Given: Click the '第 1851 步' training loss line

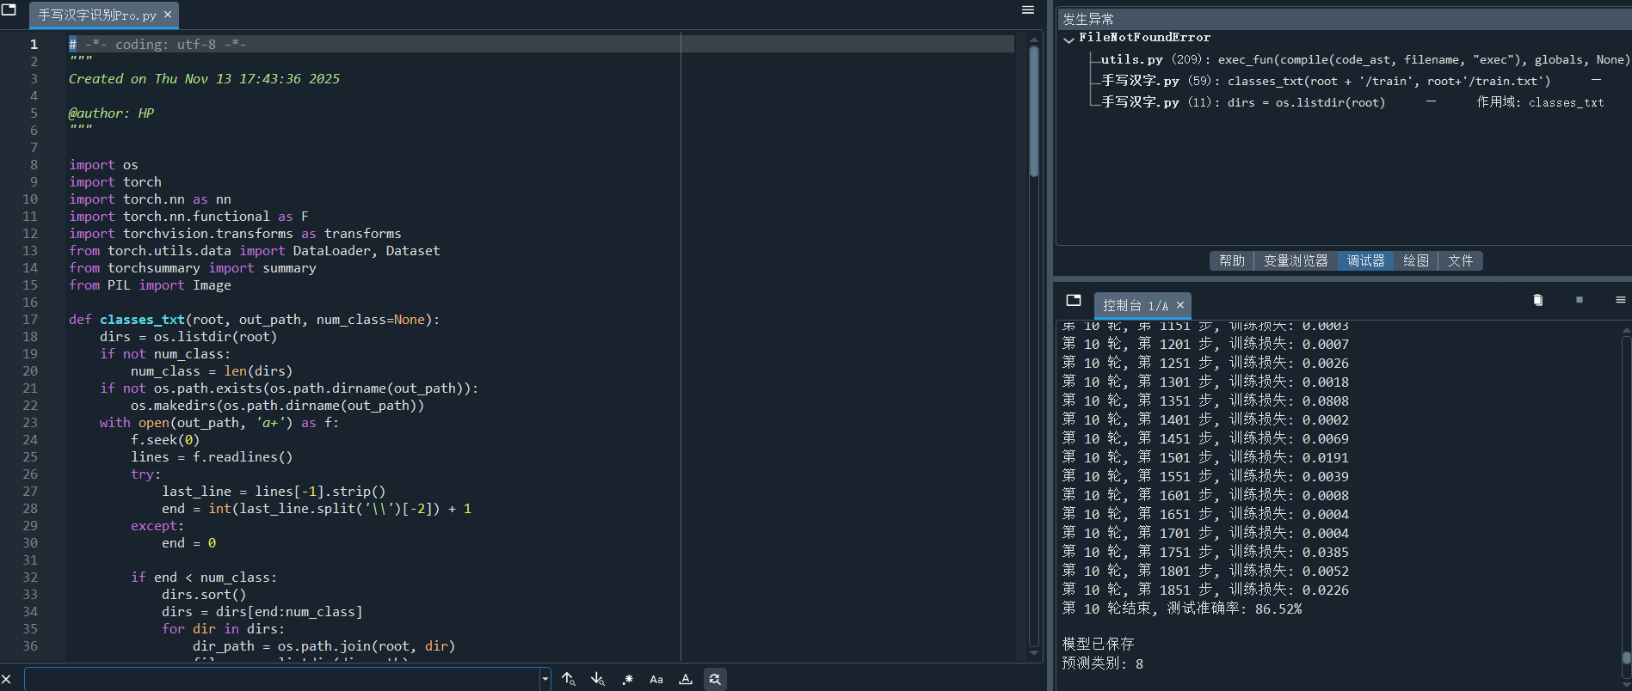Looking at the screenshot, I should [x=1205, y=590].
